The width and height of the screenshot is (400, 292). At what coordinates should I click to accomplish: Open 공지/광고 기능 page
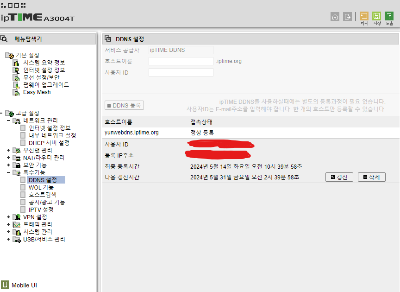pyautogui.click(x=47, y=202)
